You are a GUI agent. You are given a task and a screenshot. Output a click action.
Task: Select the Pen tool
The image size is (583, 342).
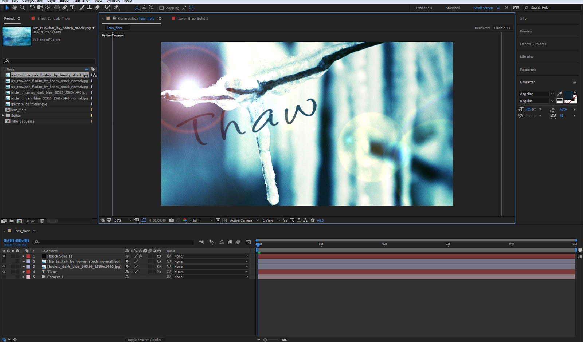[64, 7]
